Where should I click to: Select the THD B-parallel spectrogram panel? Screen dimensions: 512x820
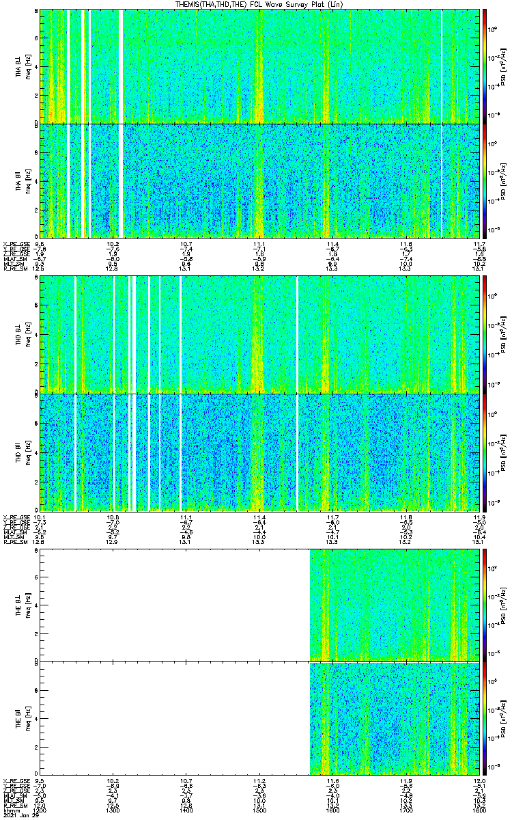259,452
